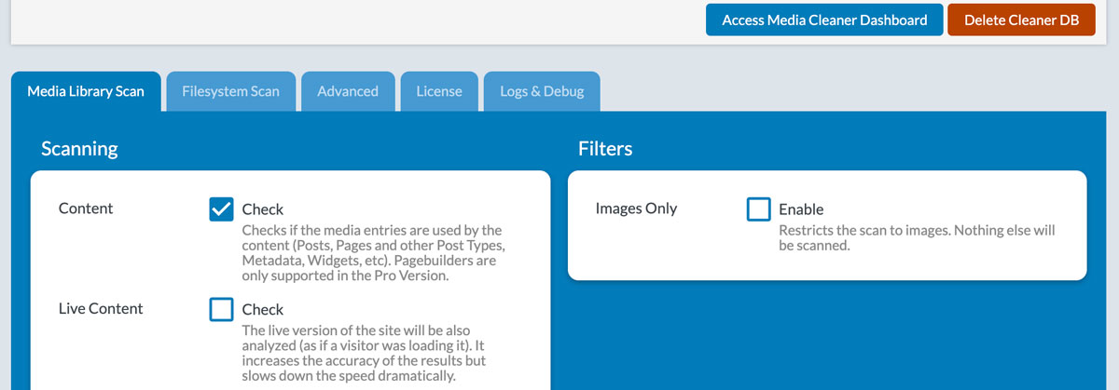Click the Live Content setting label
This screenshot has height=390, width=1119.
coord(101,308)
